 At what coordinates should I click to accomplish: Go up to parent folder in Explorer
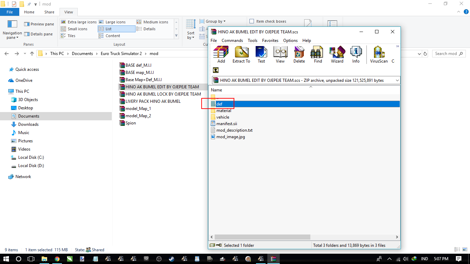coord(32,54)
